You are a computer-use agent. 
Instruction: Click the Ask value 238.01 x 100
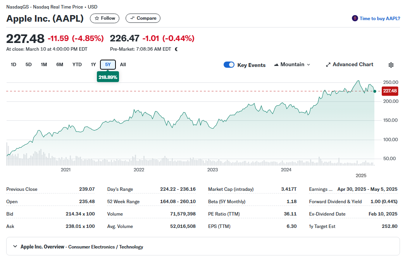coord(80,226)
